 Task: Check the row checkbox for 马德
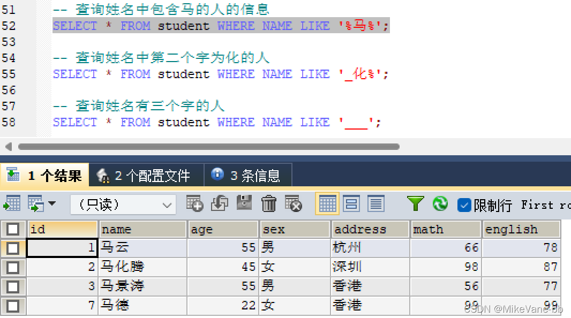click(x=13, y=306)
